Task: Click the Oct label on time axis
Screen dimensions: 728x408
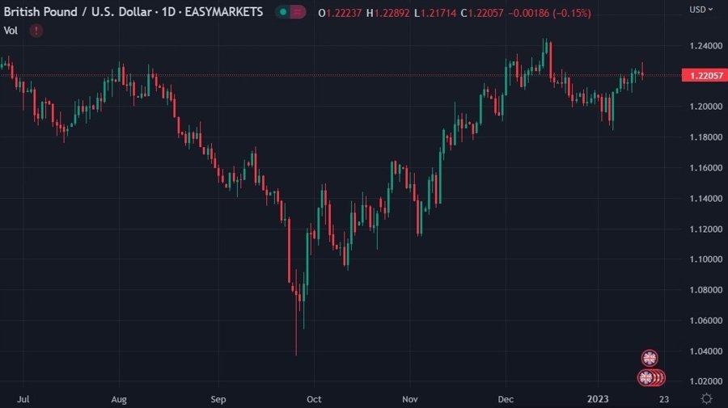Action: 314,399
